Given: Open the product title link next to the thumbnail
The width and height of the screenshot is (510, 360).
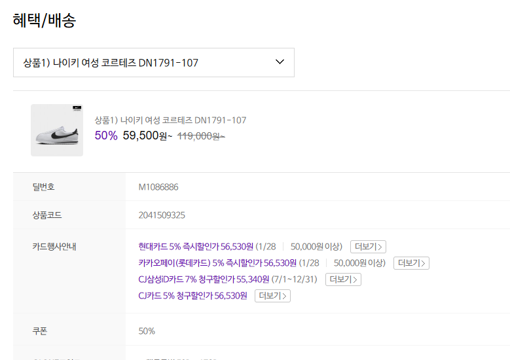Looking at the screenshot, I should 170,120.
